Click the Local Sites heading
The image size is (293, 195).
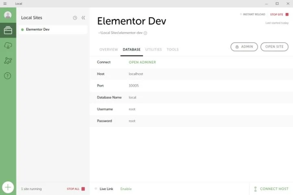32,18
